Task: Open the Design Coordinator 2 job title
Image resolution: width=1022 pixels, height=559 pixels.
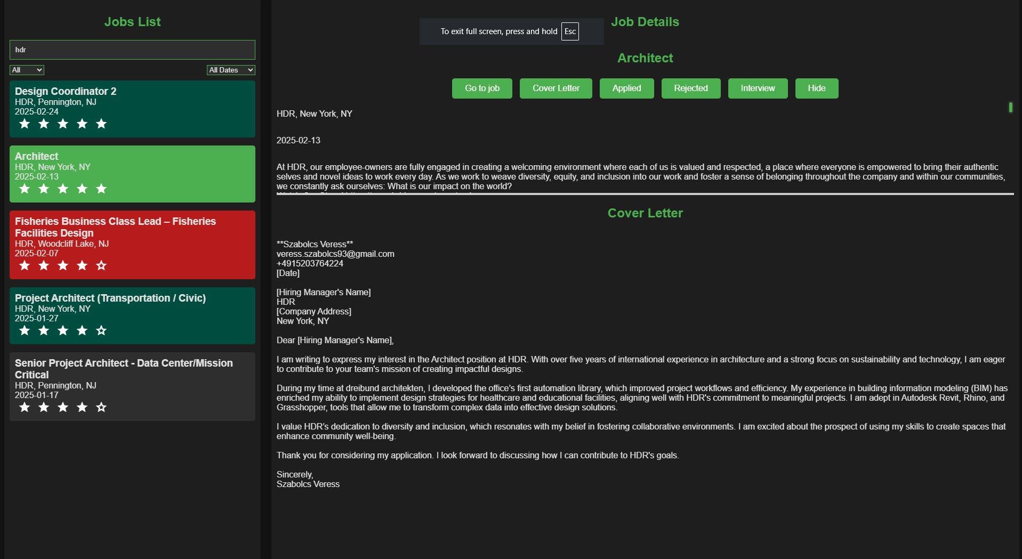Action: pos(66,91)
